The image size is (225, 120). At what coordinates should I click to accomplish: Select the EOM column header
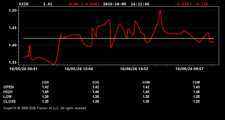click(x=196, y=82)
